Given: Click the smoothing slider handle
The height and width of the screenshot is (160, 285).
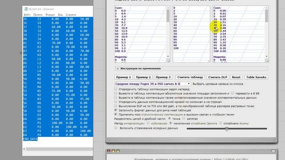Looking at the screenshot, I should 227,129.
